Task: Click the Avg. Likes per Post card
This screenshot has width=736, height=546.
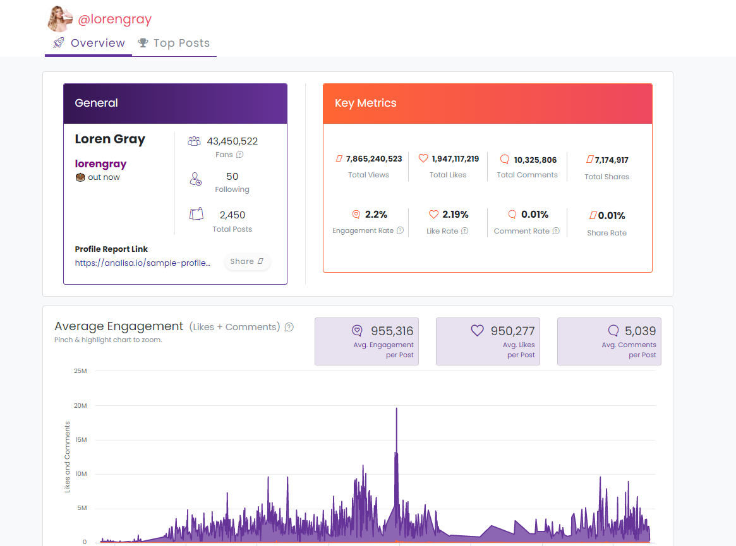Action: coord(488,341)
